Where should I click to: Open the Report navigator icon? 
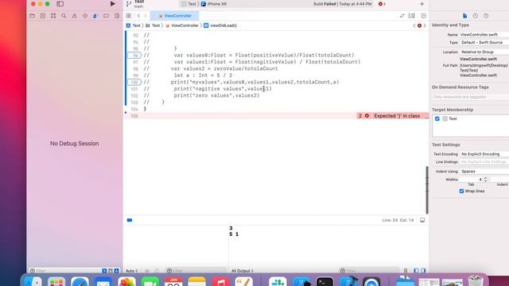(x=117, y=16)
